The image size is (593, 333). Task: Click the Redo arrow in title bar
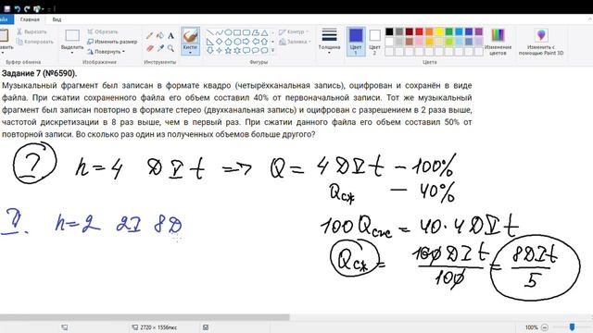point(27,8)
